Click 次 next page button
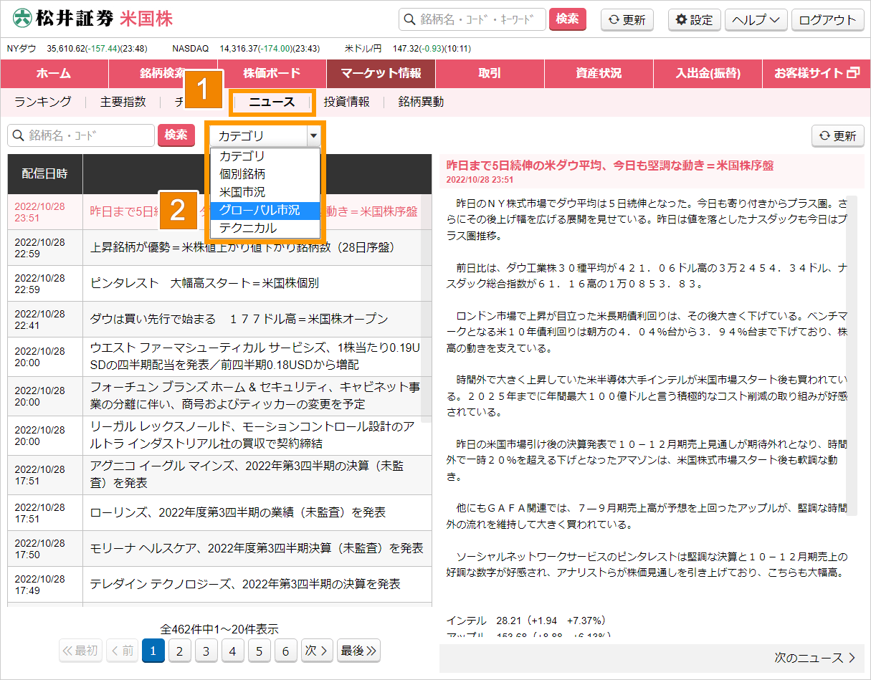 tap(317, 651)
